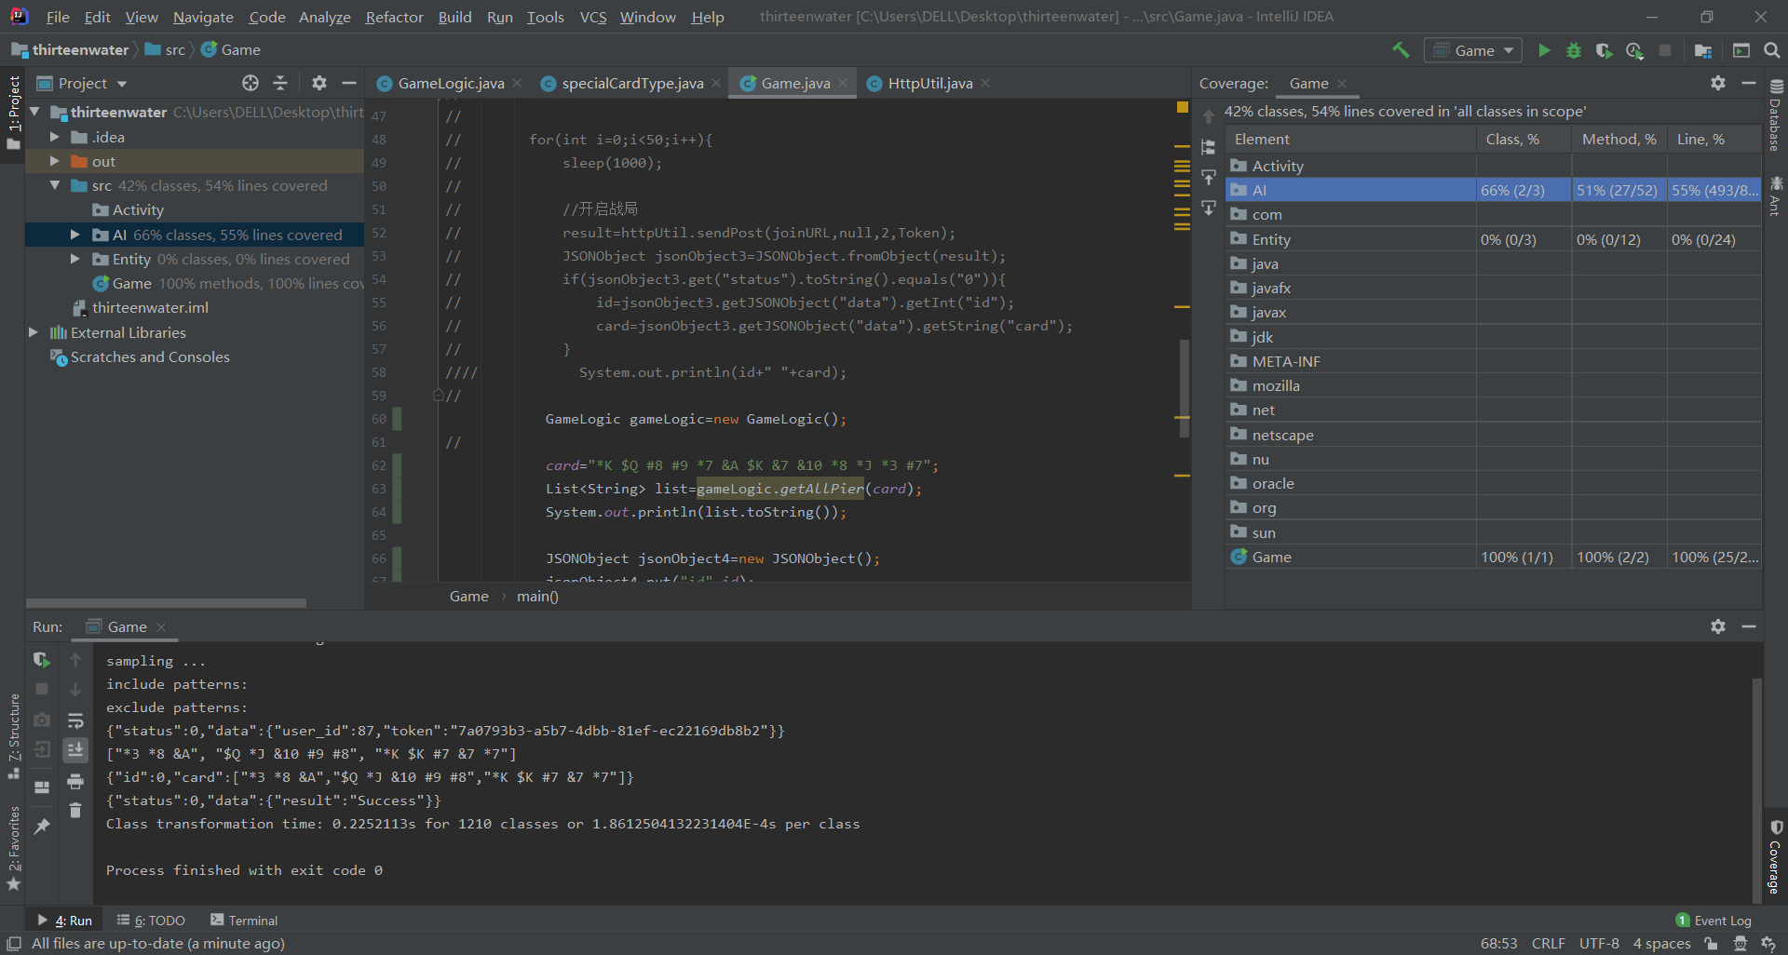Click the Project panel horizontal scrollbar
The width and height of the screenshot is (1788, 955).
[166, 603]
